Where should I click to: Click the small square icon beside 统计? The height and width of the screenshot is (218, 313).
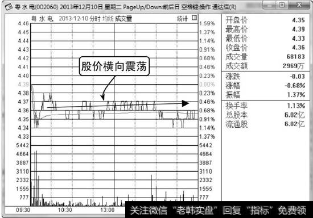tap(195, 18)
